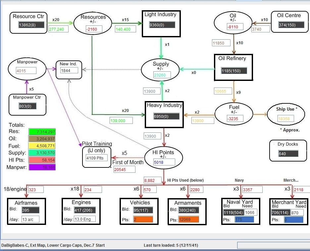Click the Ship Use value 18358
The height and width of the screenshot is (251, 310).
click(286, 119)
